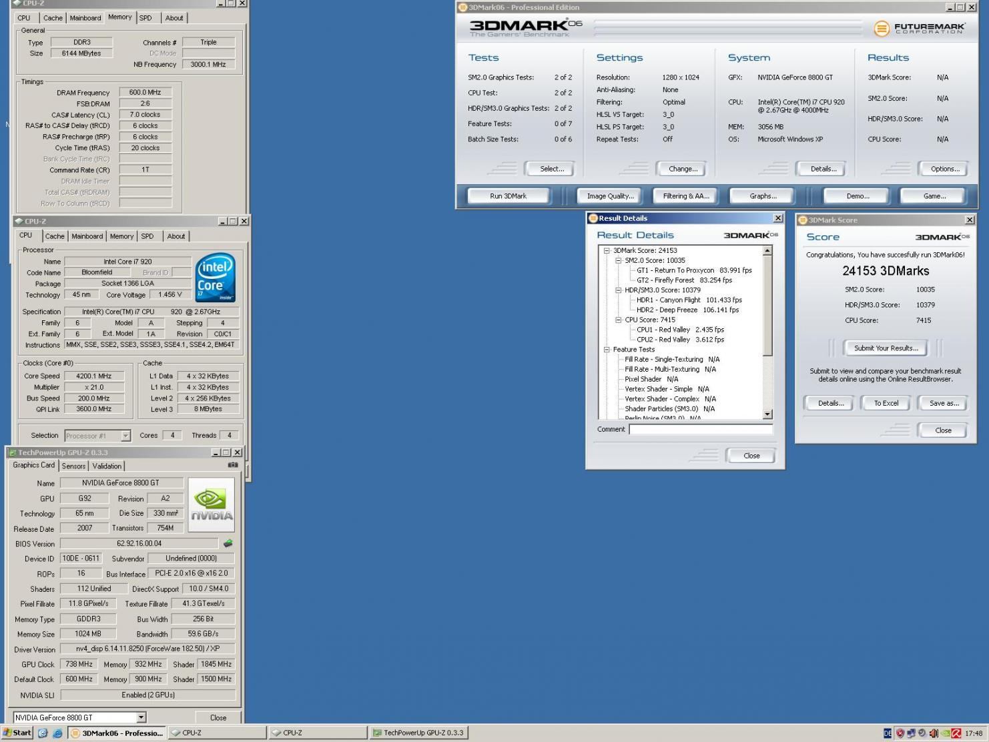989x742 pixels.
Task: Switch to TechPowerUp GPU-Z taskbar button
Action: [x=418, y=733]
